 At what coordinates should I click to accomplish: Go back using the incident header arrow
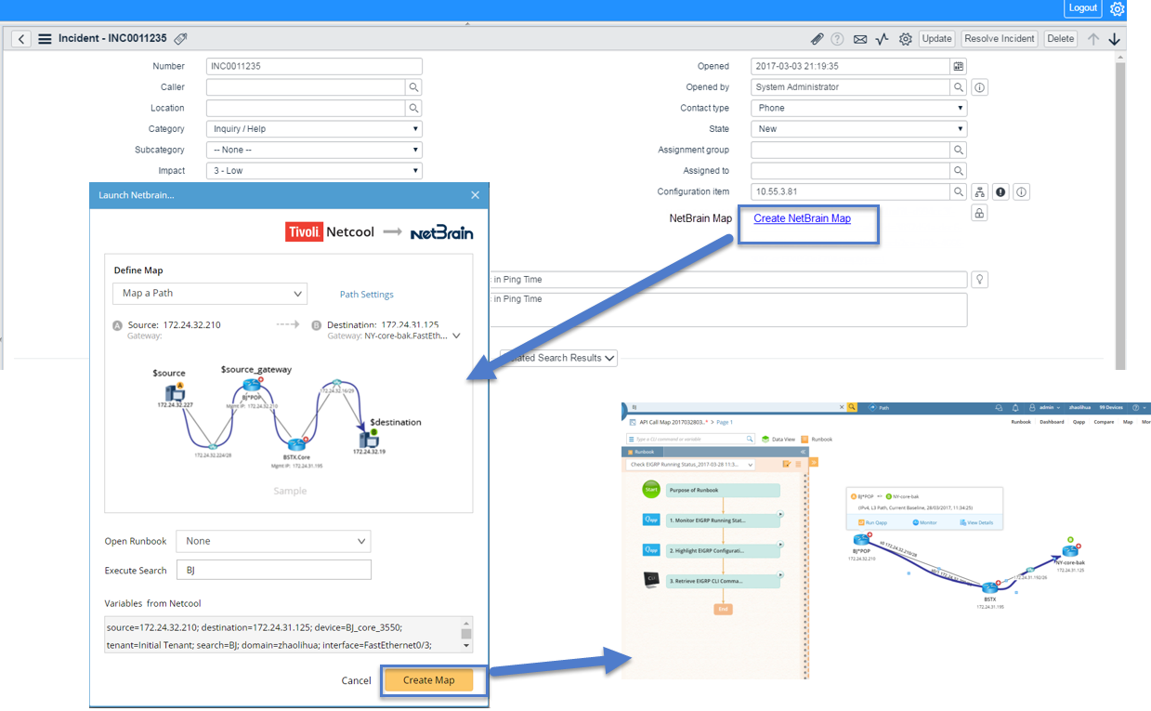click(x=21, y=39)
